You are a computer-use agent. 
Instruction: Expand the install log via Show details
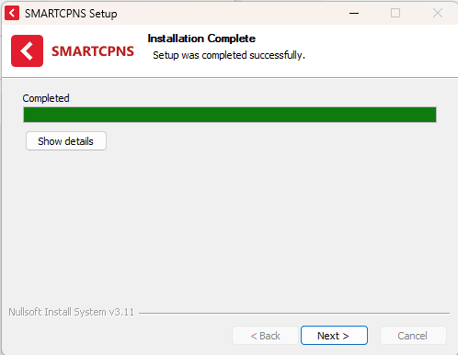[66, 141]
